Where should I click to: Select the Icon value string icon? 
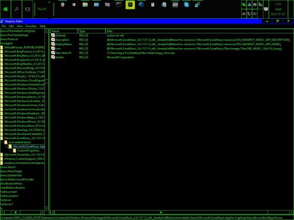(53, 48)
